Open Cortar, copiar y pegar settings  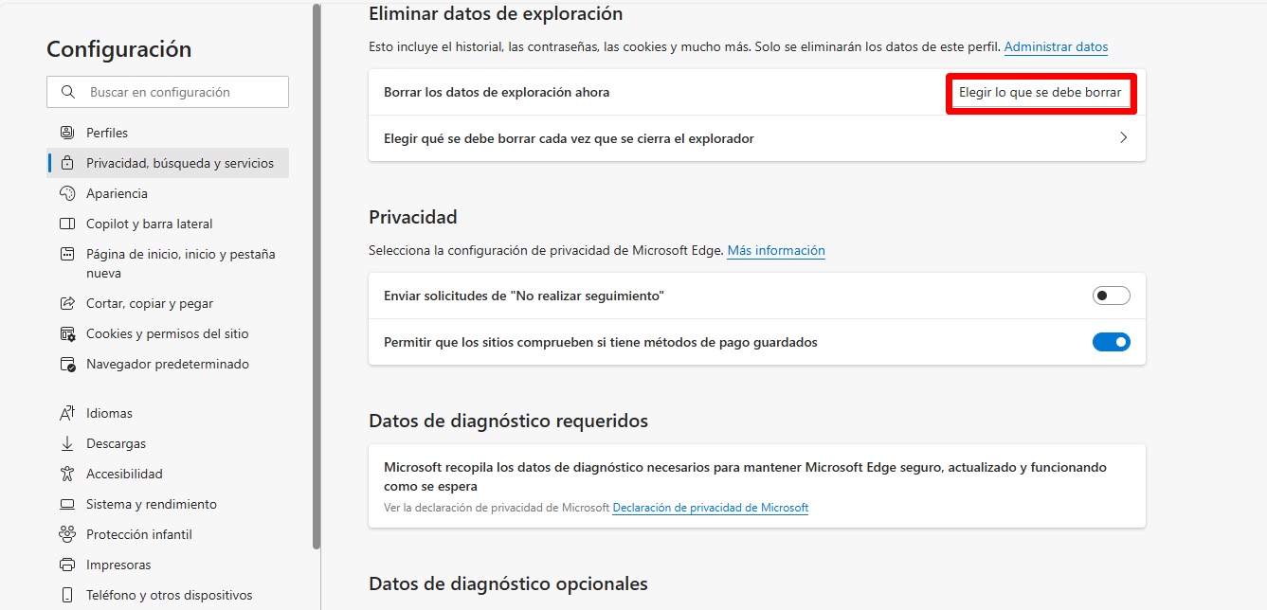(x=168, y=303)
